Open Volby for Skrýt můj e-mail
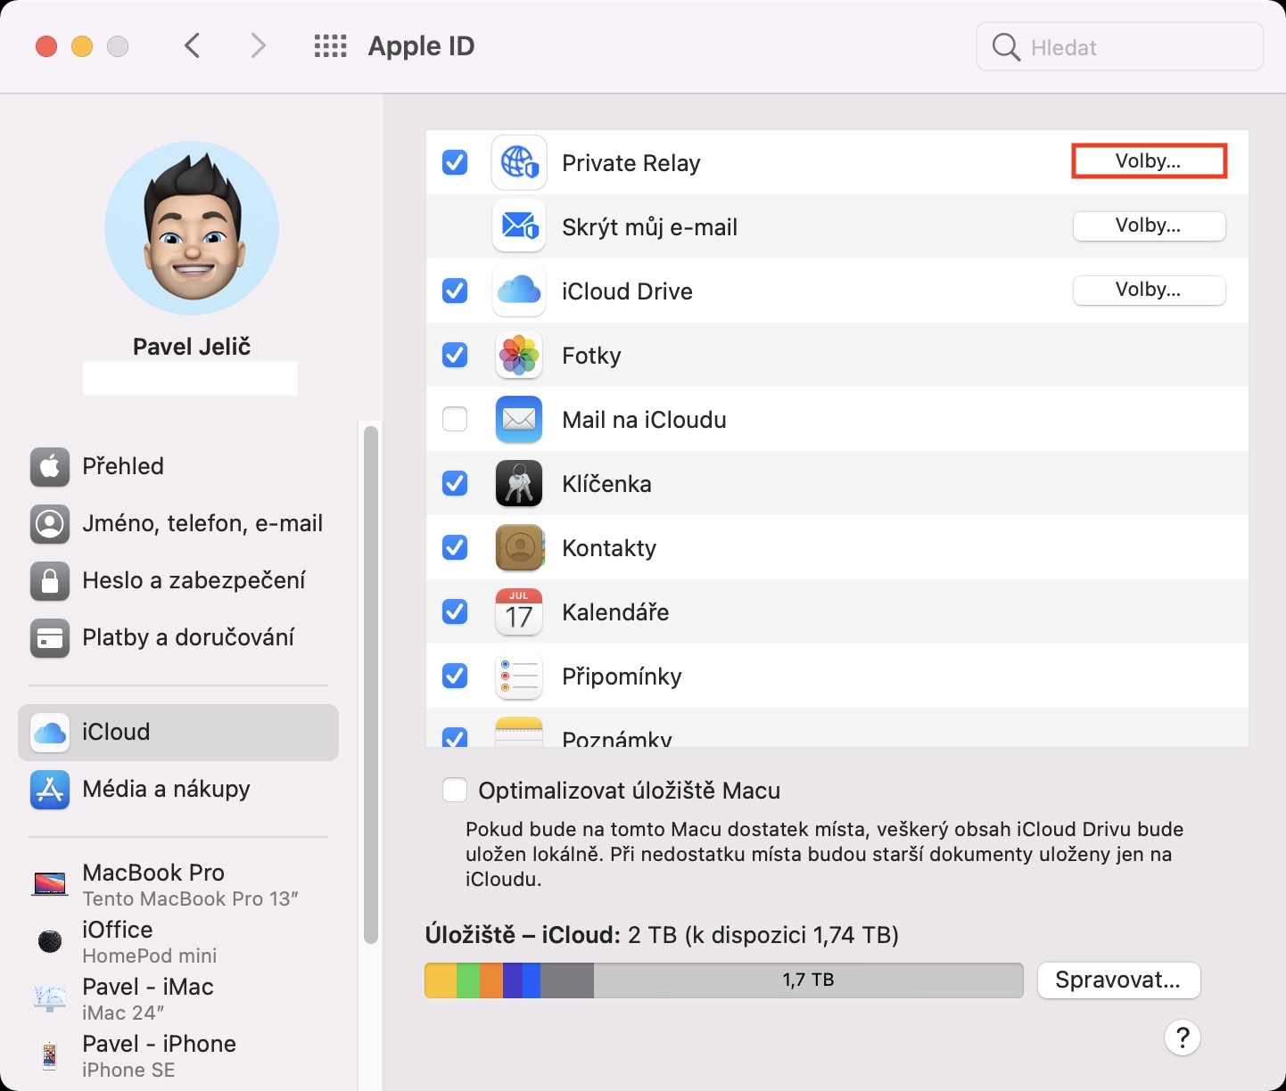Viewport: 1286px width, 1091px height. (x=1149, y=226)
